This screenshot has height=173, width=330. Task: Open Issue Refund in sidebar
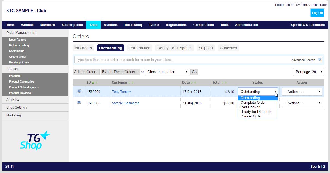coord(17,40)
